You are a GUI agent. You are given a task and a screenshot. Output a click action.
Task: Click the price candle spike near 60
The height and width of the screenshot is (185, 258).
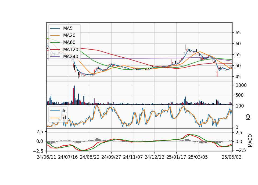[x=185, y=48]
